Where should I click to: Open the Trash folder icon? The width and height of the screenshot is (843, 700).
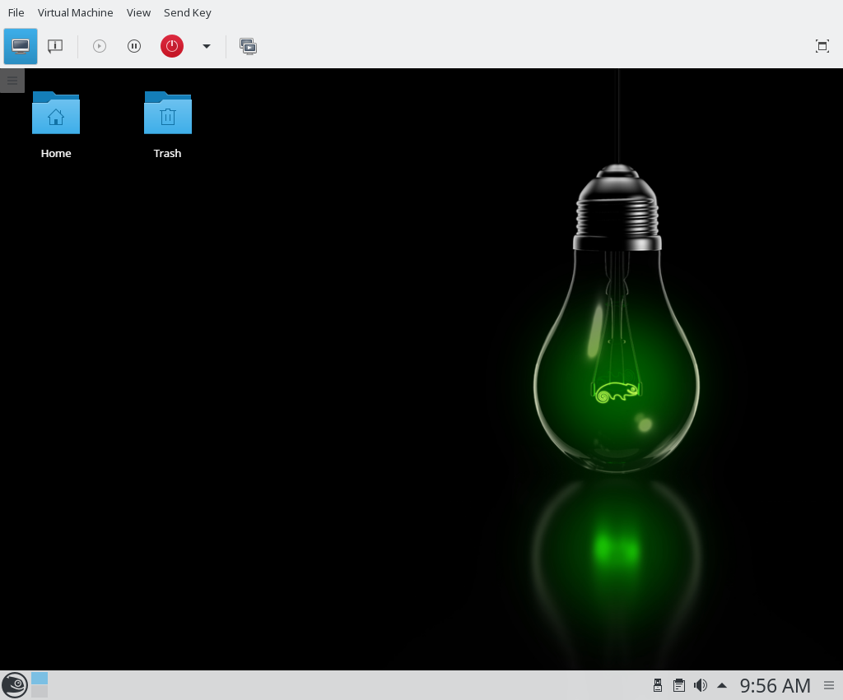click(168, 113)
